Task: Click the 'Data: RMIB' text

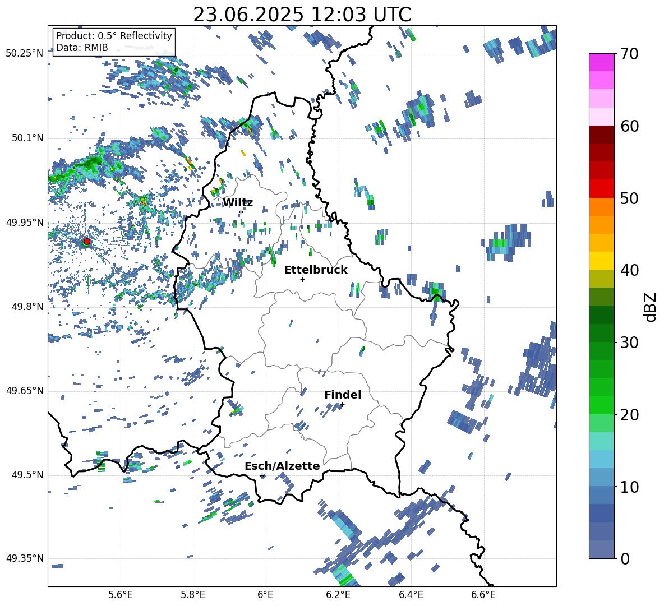Action: (82, 48)
